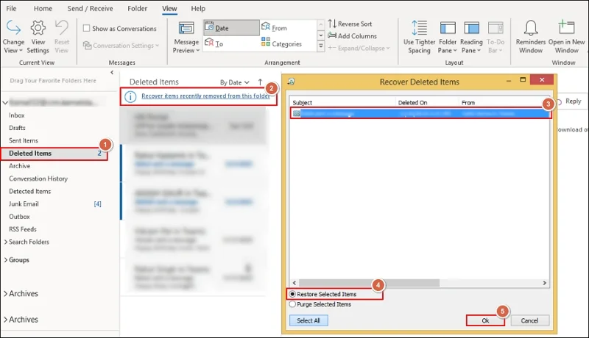Switch to the Home tab
The width and height of the screenshot is (589, 338).
pos(43,8)
